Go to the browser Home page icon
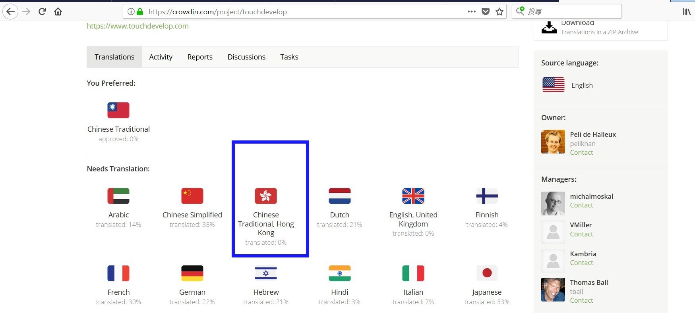 point(58,12)
